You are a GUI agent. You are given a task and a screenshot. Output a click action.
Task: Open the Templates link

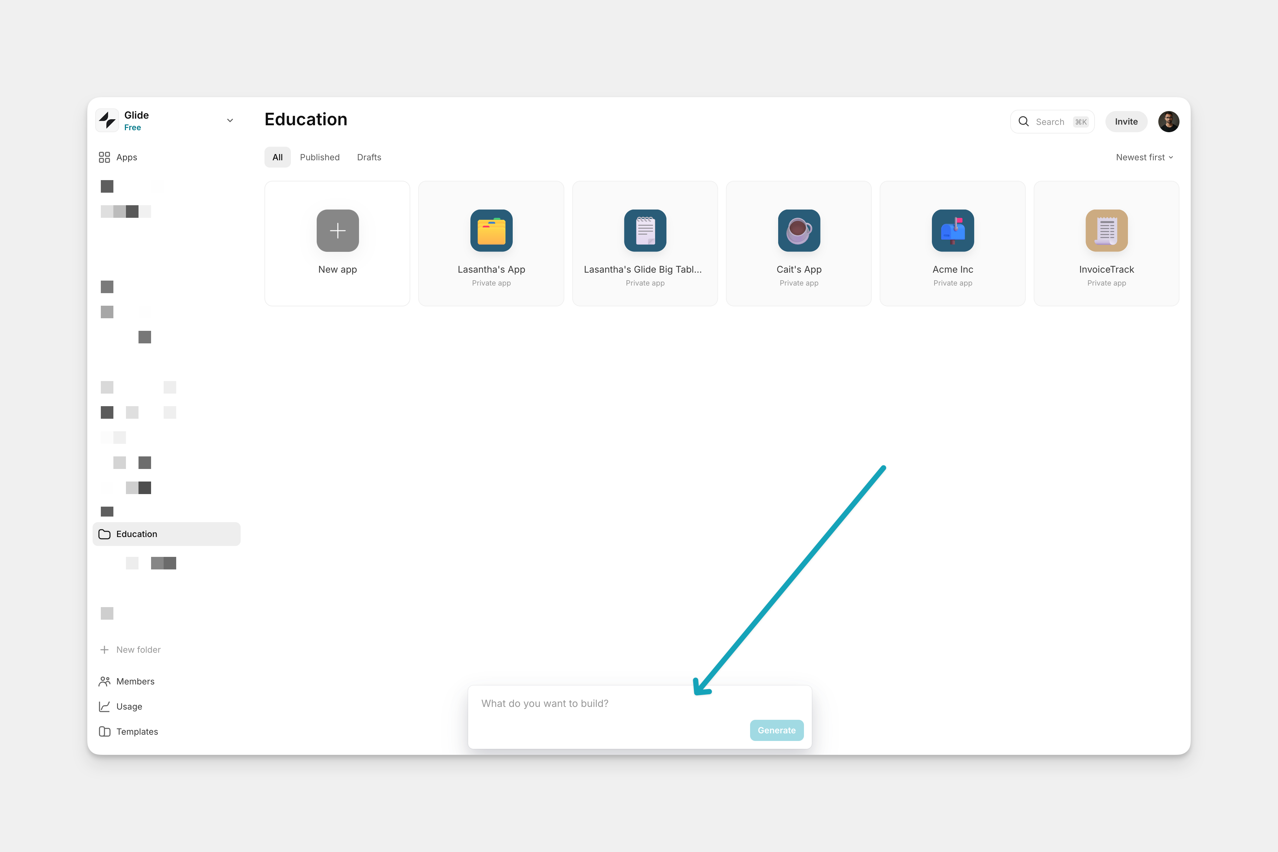137,731
